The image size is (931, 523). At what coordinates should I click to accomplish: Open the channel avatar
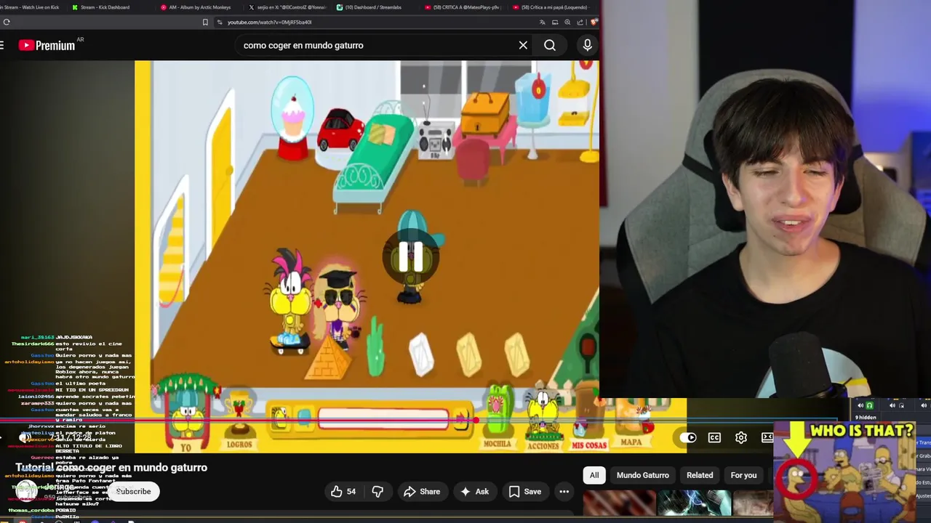(26, 491)
